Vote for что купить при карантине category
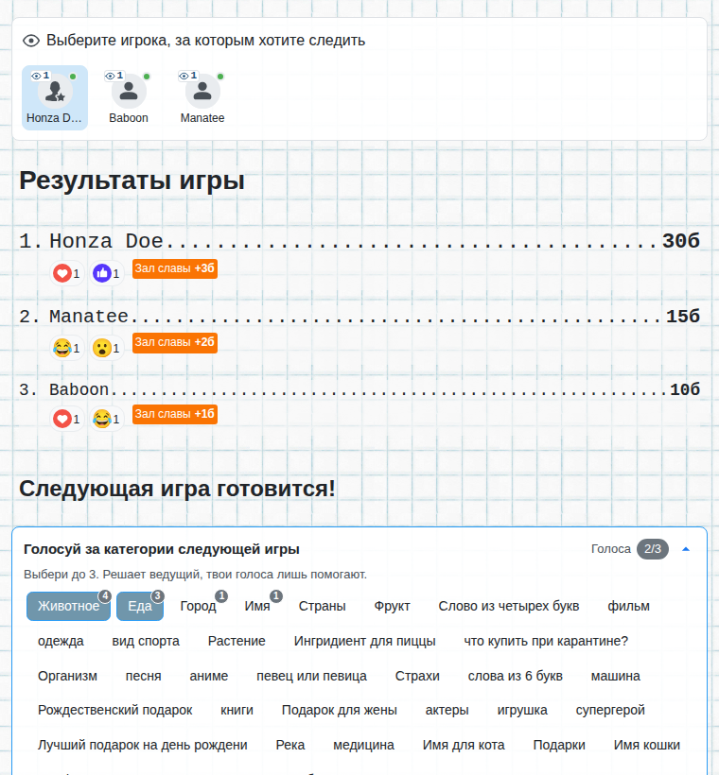Screen dimensions: 719x775 (546, 641)
